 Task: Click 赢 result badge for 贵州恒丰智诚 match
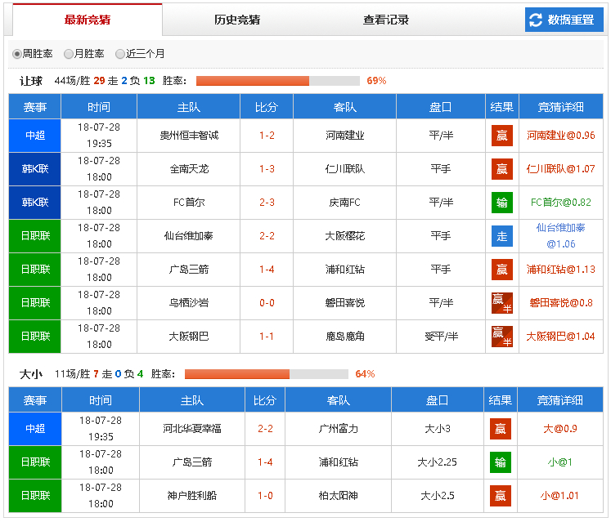(502, 136)
